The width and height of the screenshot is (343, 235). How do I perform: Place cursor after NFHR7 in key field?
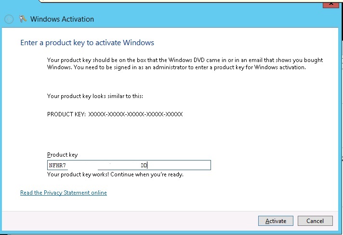(66, 165)
